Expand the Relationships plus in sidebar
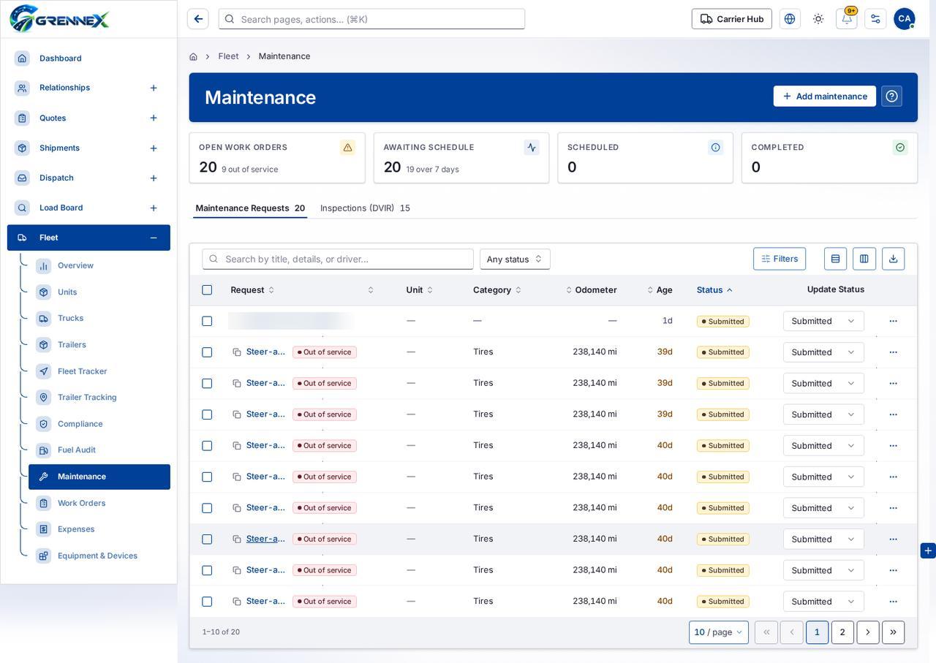Image resolution: width=936 pixels, height=663 pixels. [154, 88]
